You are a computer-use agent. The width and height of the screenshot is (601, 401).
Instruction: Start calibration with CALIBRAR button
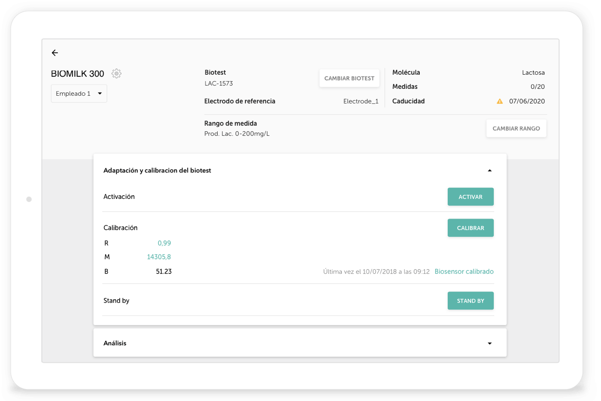[470, 228]
